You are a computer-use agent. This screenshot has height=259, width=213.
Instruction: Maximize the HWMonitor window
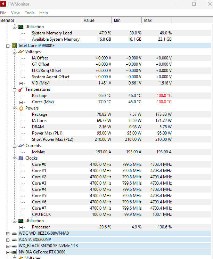(194, 4)
